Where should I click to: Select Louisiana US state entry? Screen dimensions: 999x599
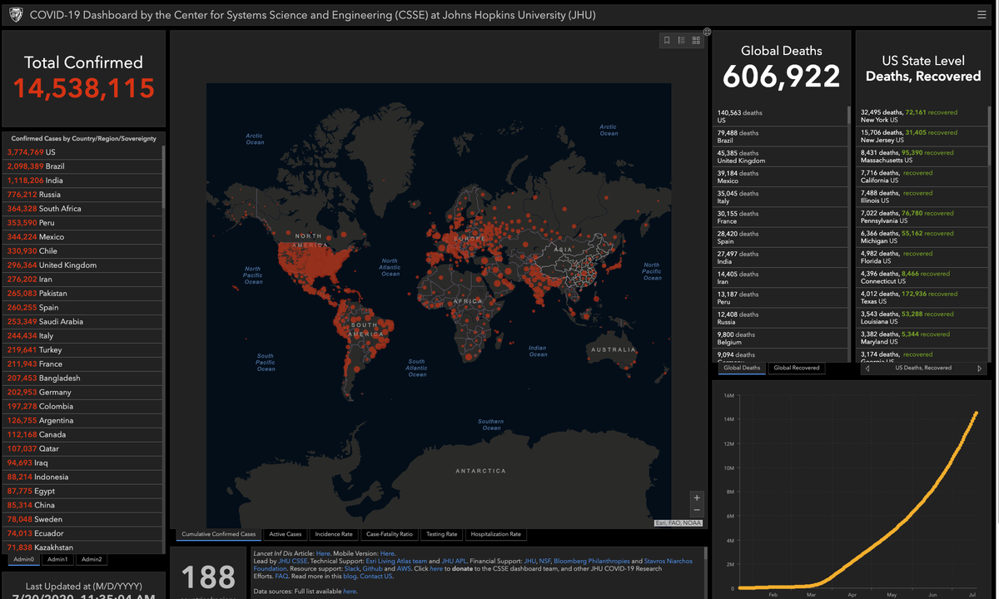(922, 319)
